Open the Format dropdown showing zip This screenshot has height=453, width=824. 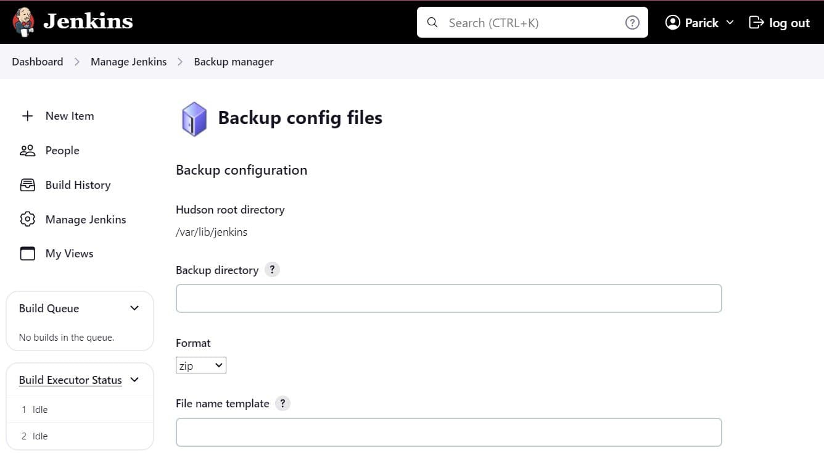click(200, 365)
